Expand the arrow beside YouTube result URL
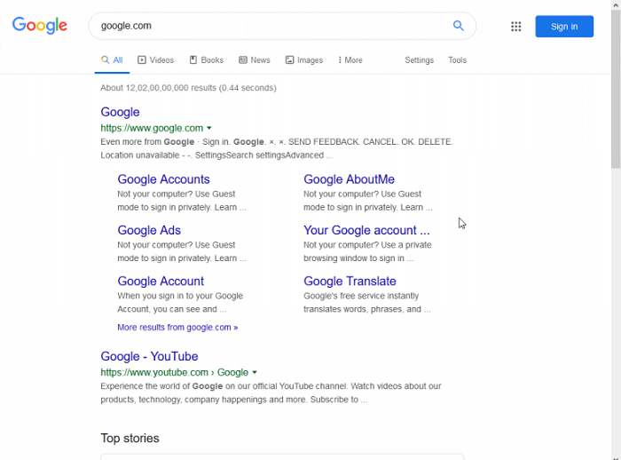This screenshot has width=621, height=460. click(255, 373)
